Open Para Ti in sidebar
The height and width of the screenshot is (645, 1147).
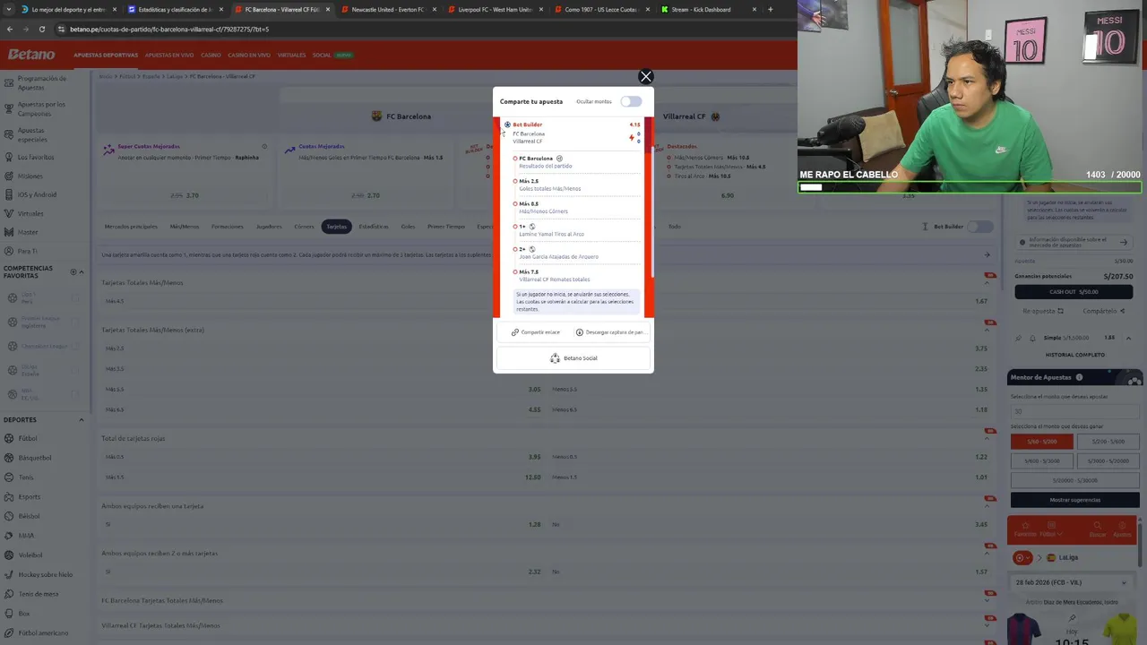[x=28, y=251]
